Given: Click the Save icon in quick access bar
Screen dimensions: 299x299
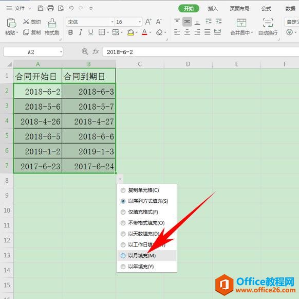Looking at the screenshot, I should click(x=40, y=8).
